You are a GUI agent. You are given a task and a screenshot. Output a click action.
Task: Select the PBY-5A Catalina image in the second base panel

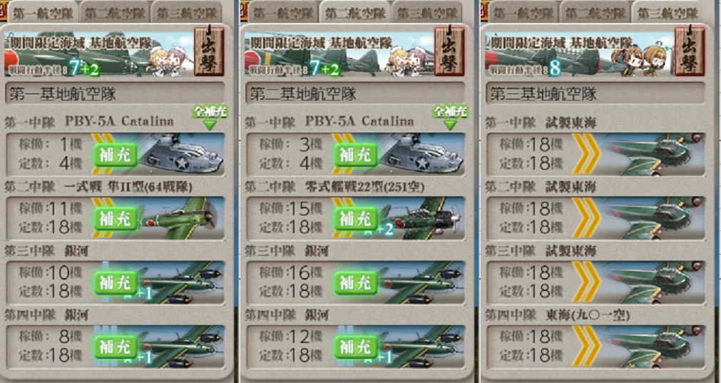click(x=421, y=154)
